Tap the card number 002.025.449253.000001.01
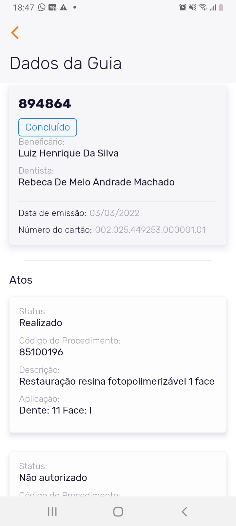This screenshot has width=236, height=526. (x=150, y=230)
